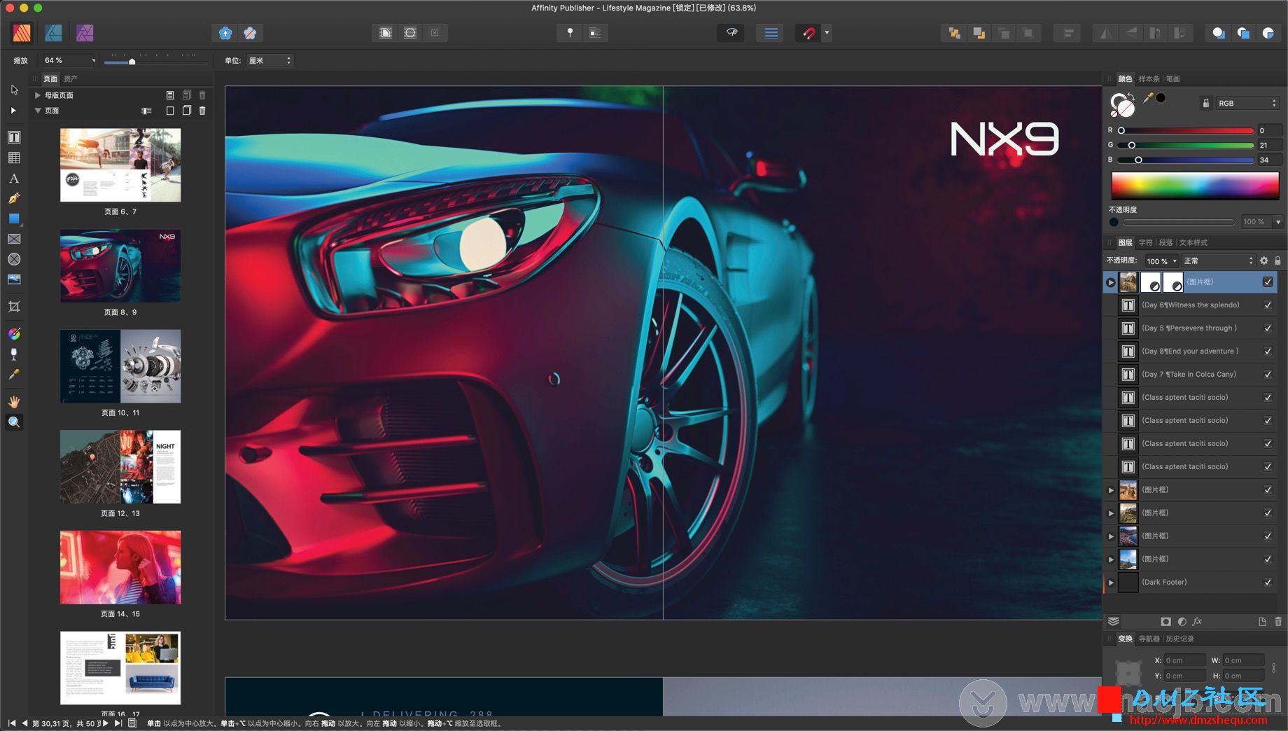Hide the Day 8 End your adventure layer

pyautogui.click(x=1268, y=351)
